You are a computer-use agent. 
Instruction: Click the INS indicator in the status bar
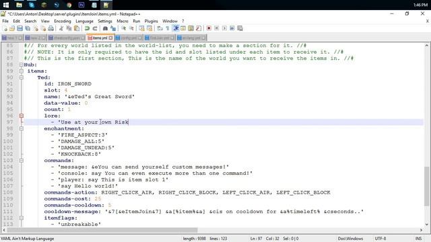(x=418, y=239)
